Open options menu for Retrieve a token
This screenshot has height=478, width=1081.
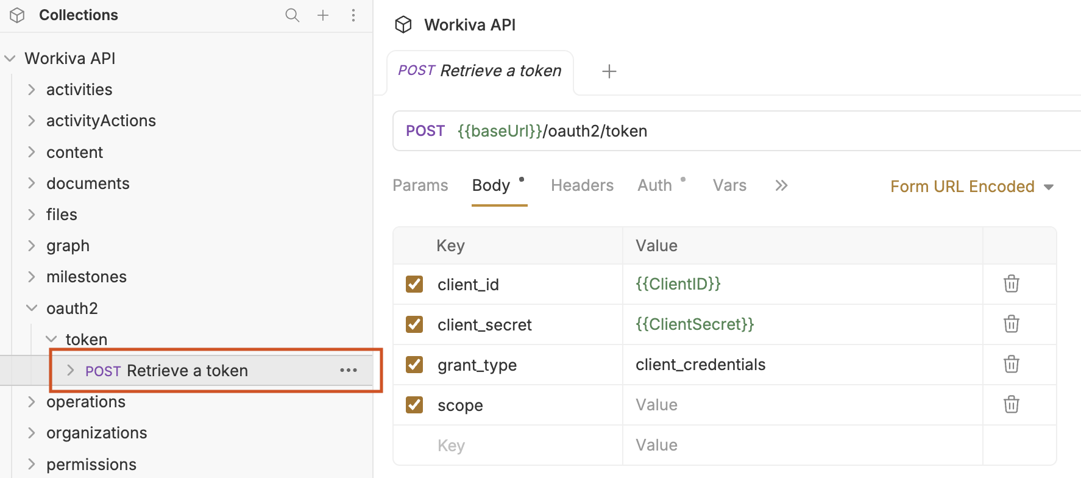pyautogui.click(x=349, y=370)
